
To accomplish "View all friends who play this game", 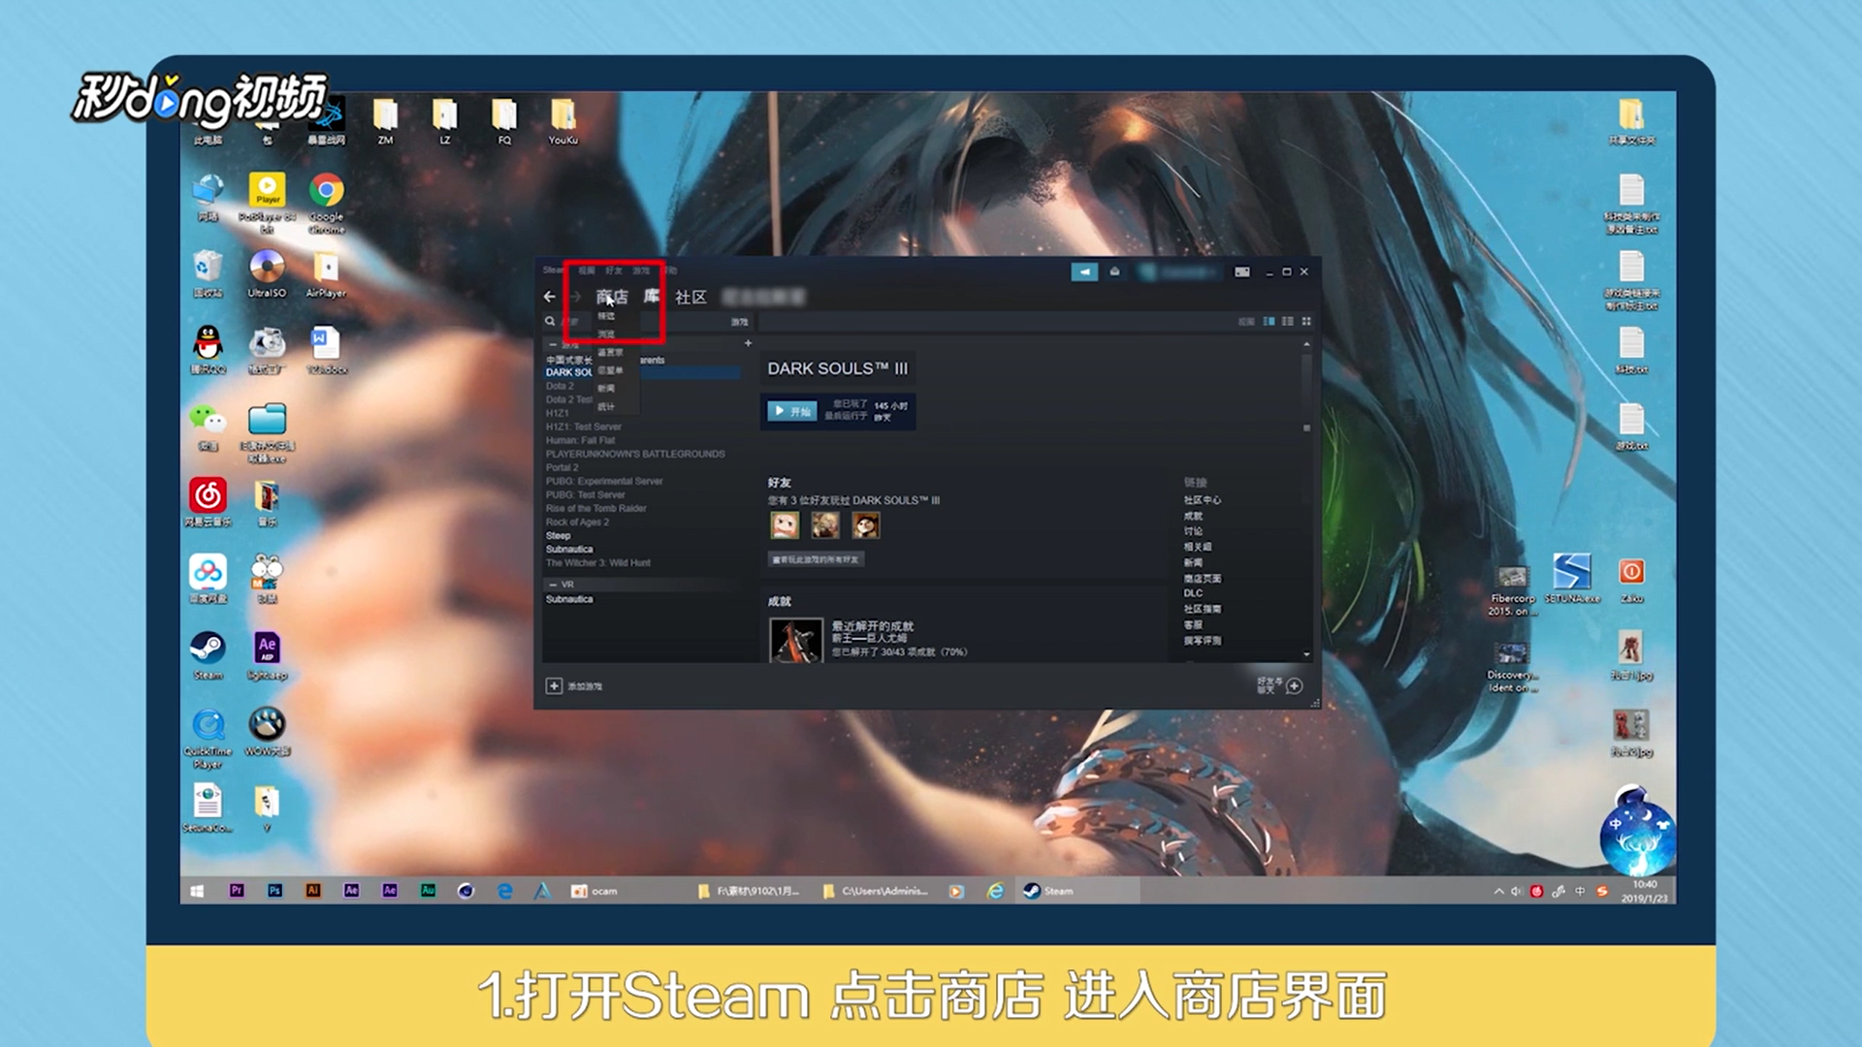I will (816, 559).
